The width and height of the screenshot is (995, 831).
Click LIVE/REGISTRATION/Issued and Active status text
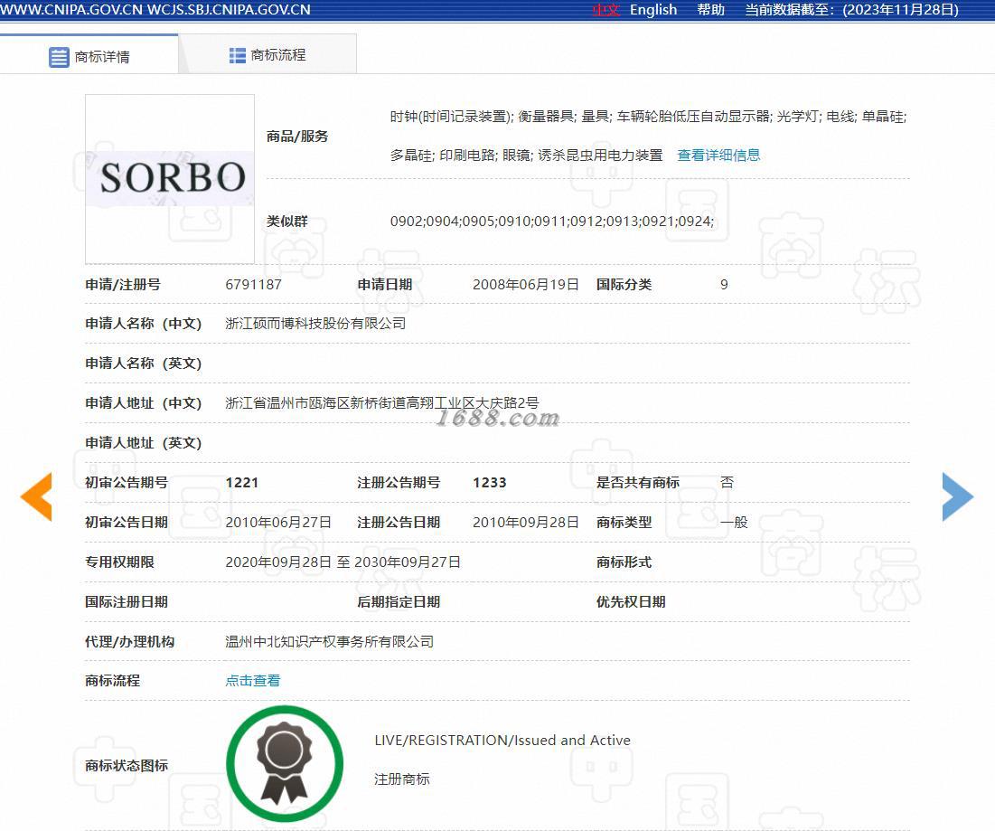click(502, 741)
